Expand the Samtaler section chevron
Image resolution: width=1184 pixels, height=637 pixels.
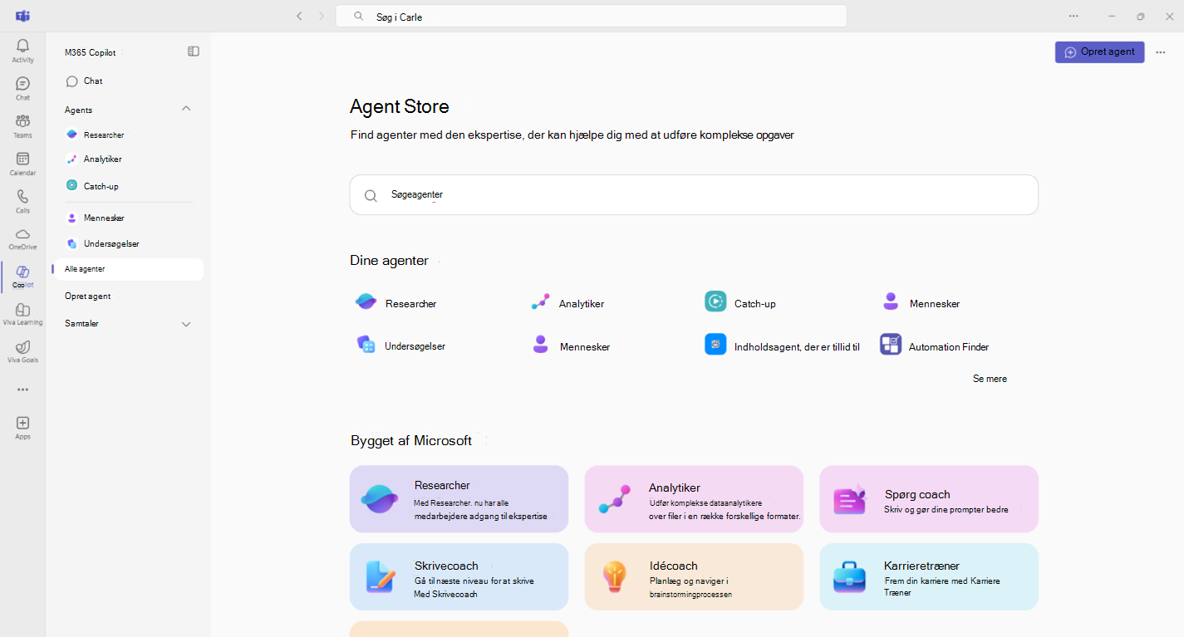click(x=186, y=324)
